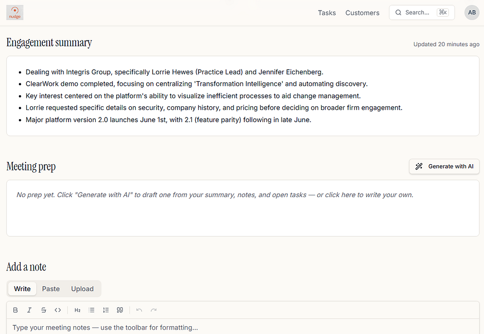Click the inline code icon
The width and height of the screenshot is (484, 334).
pos(58,310)
